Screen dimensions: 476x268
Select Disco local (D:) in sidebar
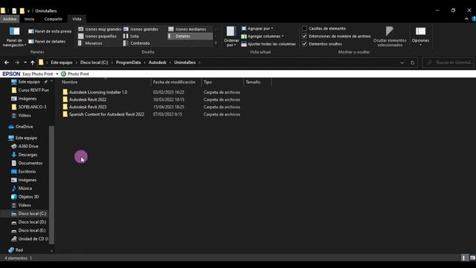pyautogui.click(x=28, y=222)
